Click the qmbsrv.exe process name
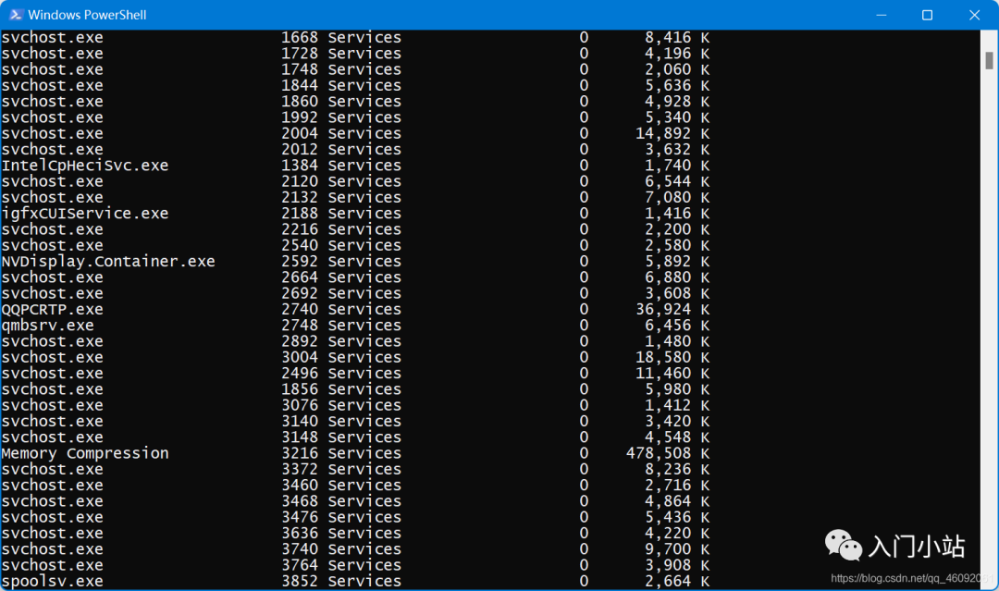Screen dimensions: 999x591 (48, 326)
